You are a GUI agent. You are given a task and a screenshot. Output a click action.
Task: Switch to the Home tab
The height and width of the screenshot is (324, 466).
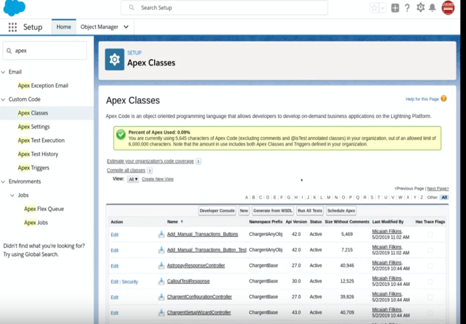pos(64,27)
